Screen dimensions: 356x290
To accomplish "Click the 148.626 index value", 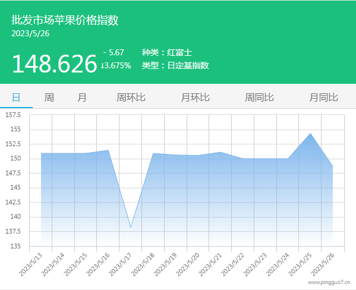I will [55, 64].
